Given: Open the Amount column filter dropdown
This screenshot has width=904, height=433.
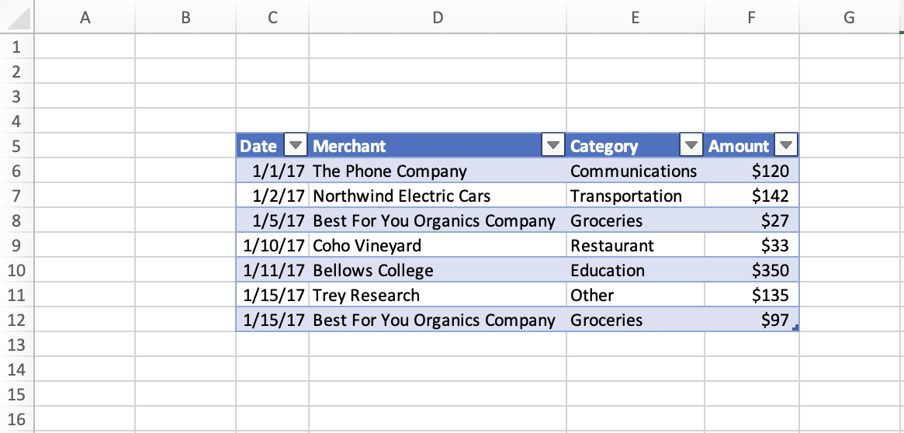Looking at the screenshot, I should 787,146.
